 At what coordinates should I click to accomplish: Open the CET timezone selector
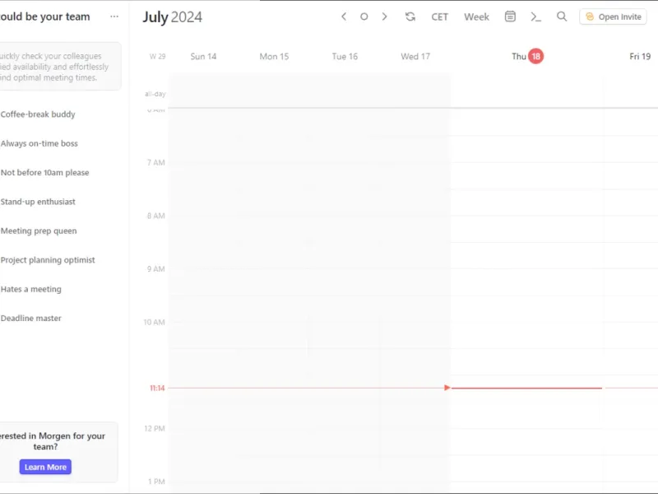[439, 16]
